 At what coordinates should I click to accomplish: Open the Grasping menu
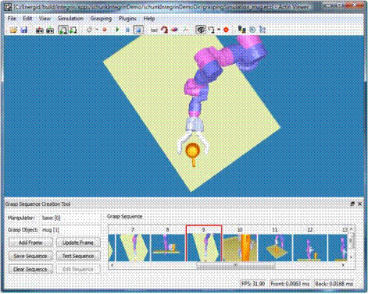[101, 19]
